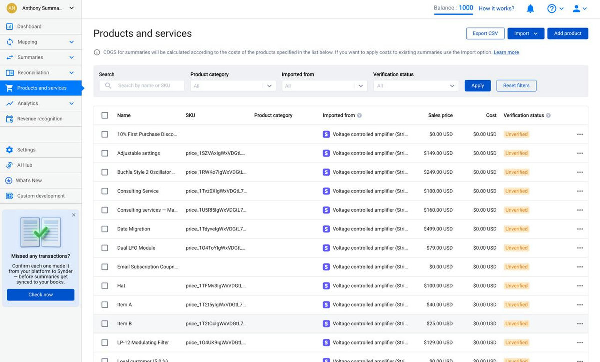The width and height of the screenshot is (600, 362).
Task: Close the Missed any transactions card
Action: 74,215
